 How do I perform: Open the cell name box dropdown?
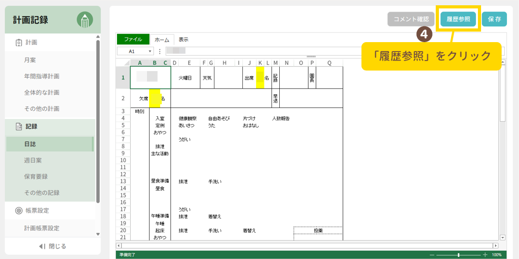coord(150,52)
